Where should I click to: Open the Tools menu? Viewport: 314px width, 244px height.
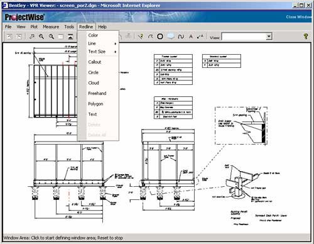[69, 27]
